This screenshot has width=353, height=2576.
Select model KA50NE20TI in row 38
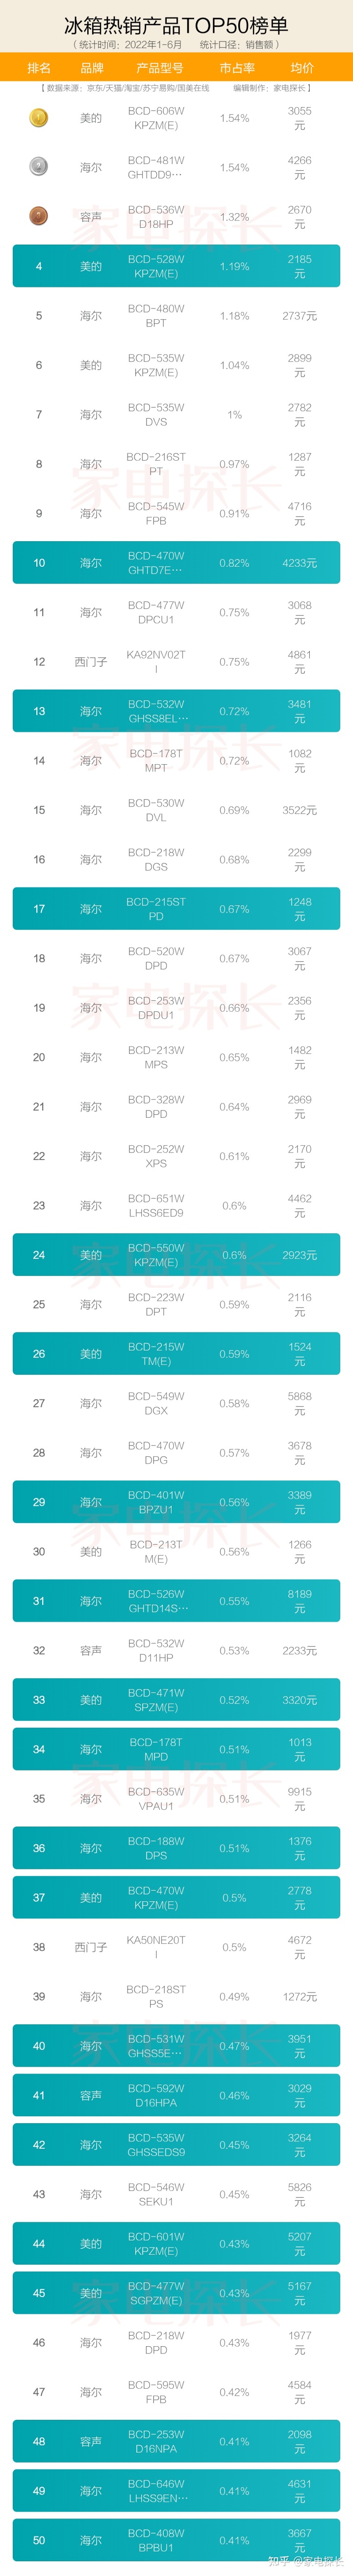coord(155,1947)
